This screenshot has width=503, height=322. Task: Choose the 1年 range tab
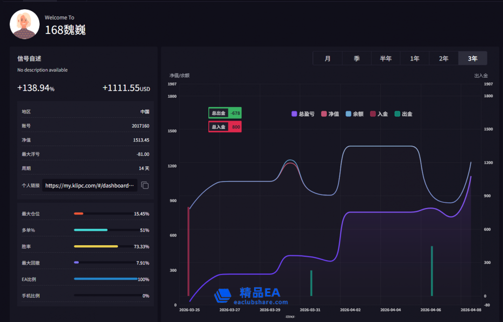(x=414, y=58)
